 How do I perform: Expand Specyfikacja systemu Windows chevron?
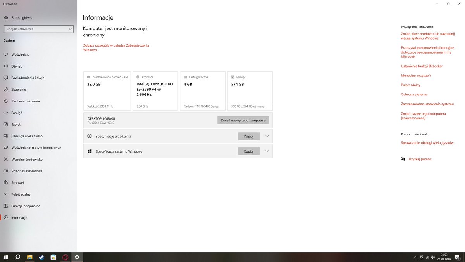(267, 151)
